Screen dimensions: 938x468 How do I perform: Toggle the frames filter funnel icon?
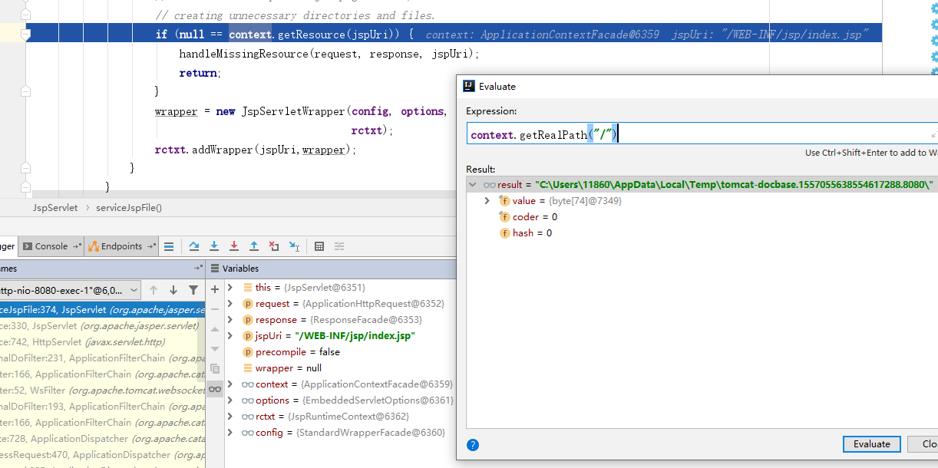coord(193,290)
